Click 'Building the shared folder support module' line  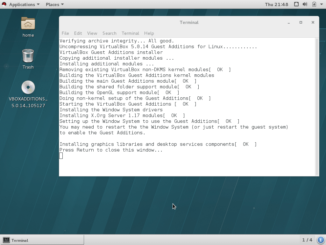129,87
